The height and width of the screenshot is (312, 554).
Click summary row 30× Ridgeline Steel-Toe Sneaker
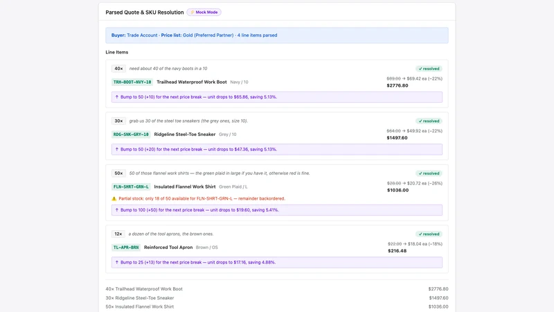[x=276, y=298]
